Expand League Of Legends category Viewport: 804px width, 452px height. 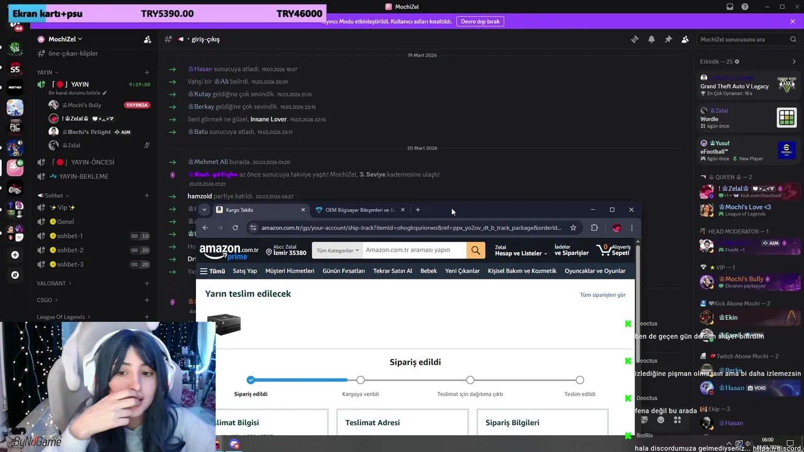[63, 317]
